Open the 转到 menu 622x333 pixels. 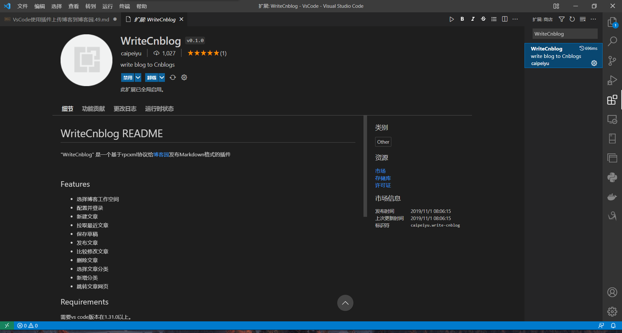tap(90, 6)
